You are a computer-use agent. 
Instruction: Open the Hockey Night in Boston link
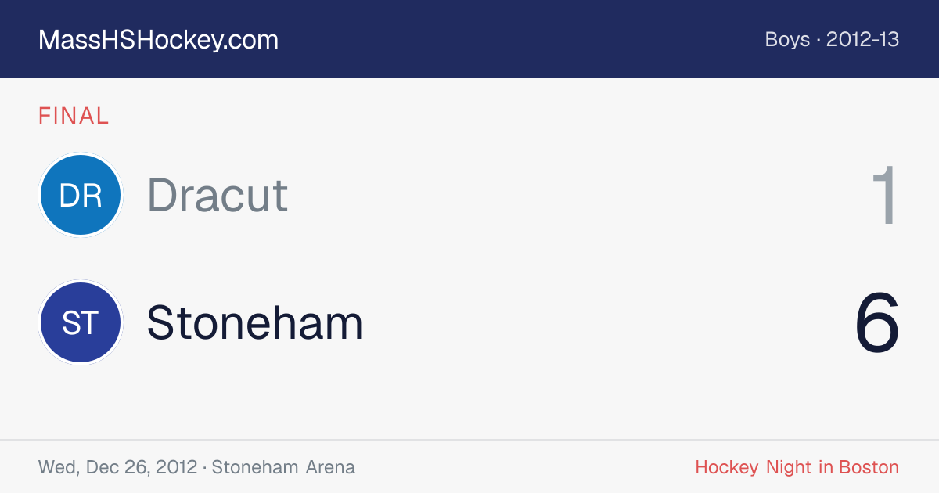[x=797, y=467]
